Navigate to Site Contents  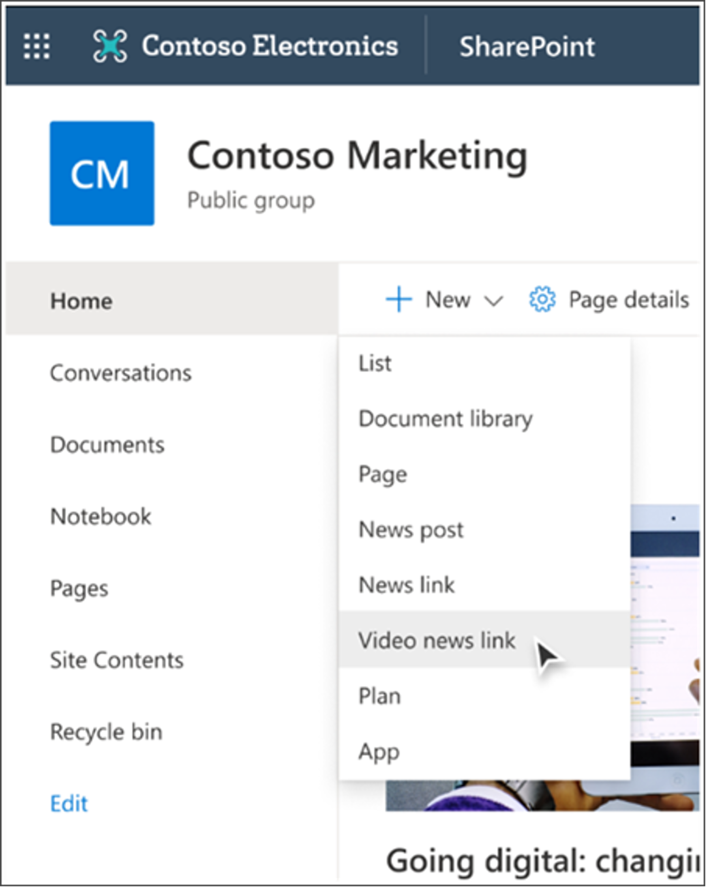coord(116,660)
